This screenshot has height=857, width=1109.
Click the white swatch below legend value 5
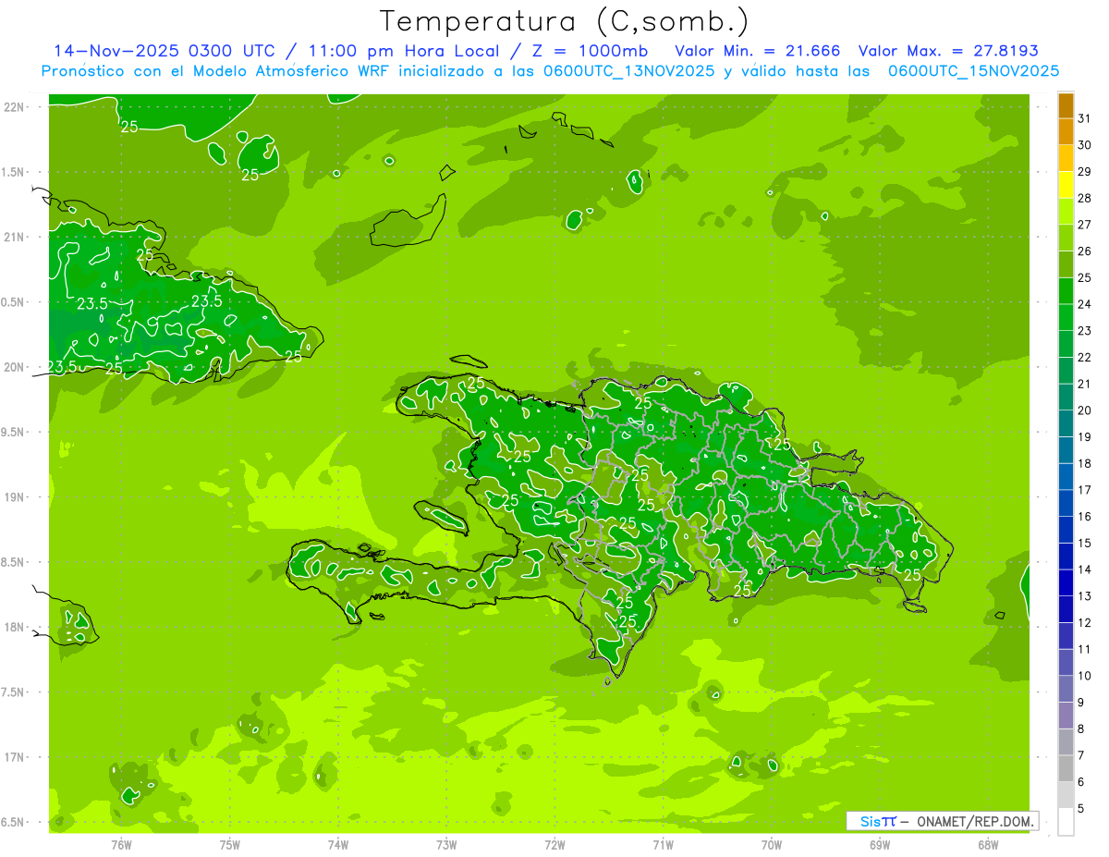click(1066, 822)
